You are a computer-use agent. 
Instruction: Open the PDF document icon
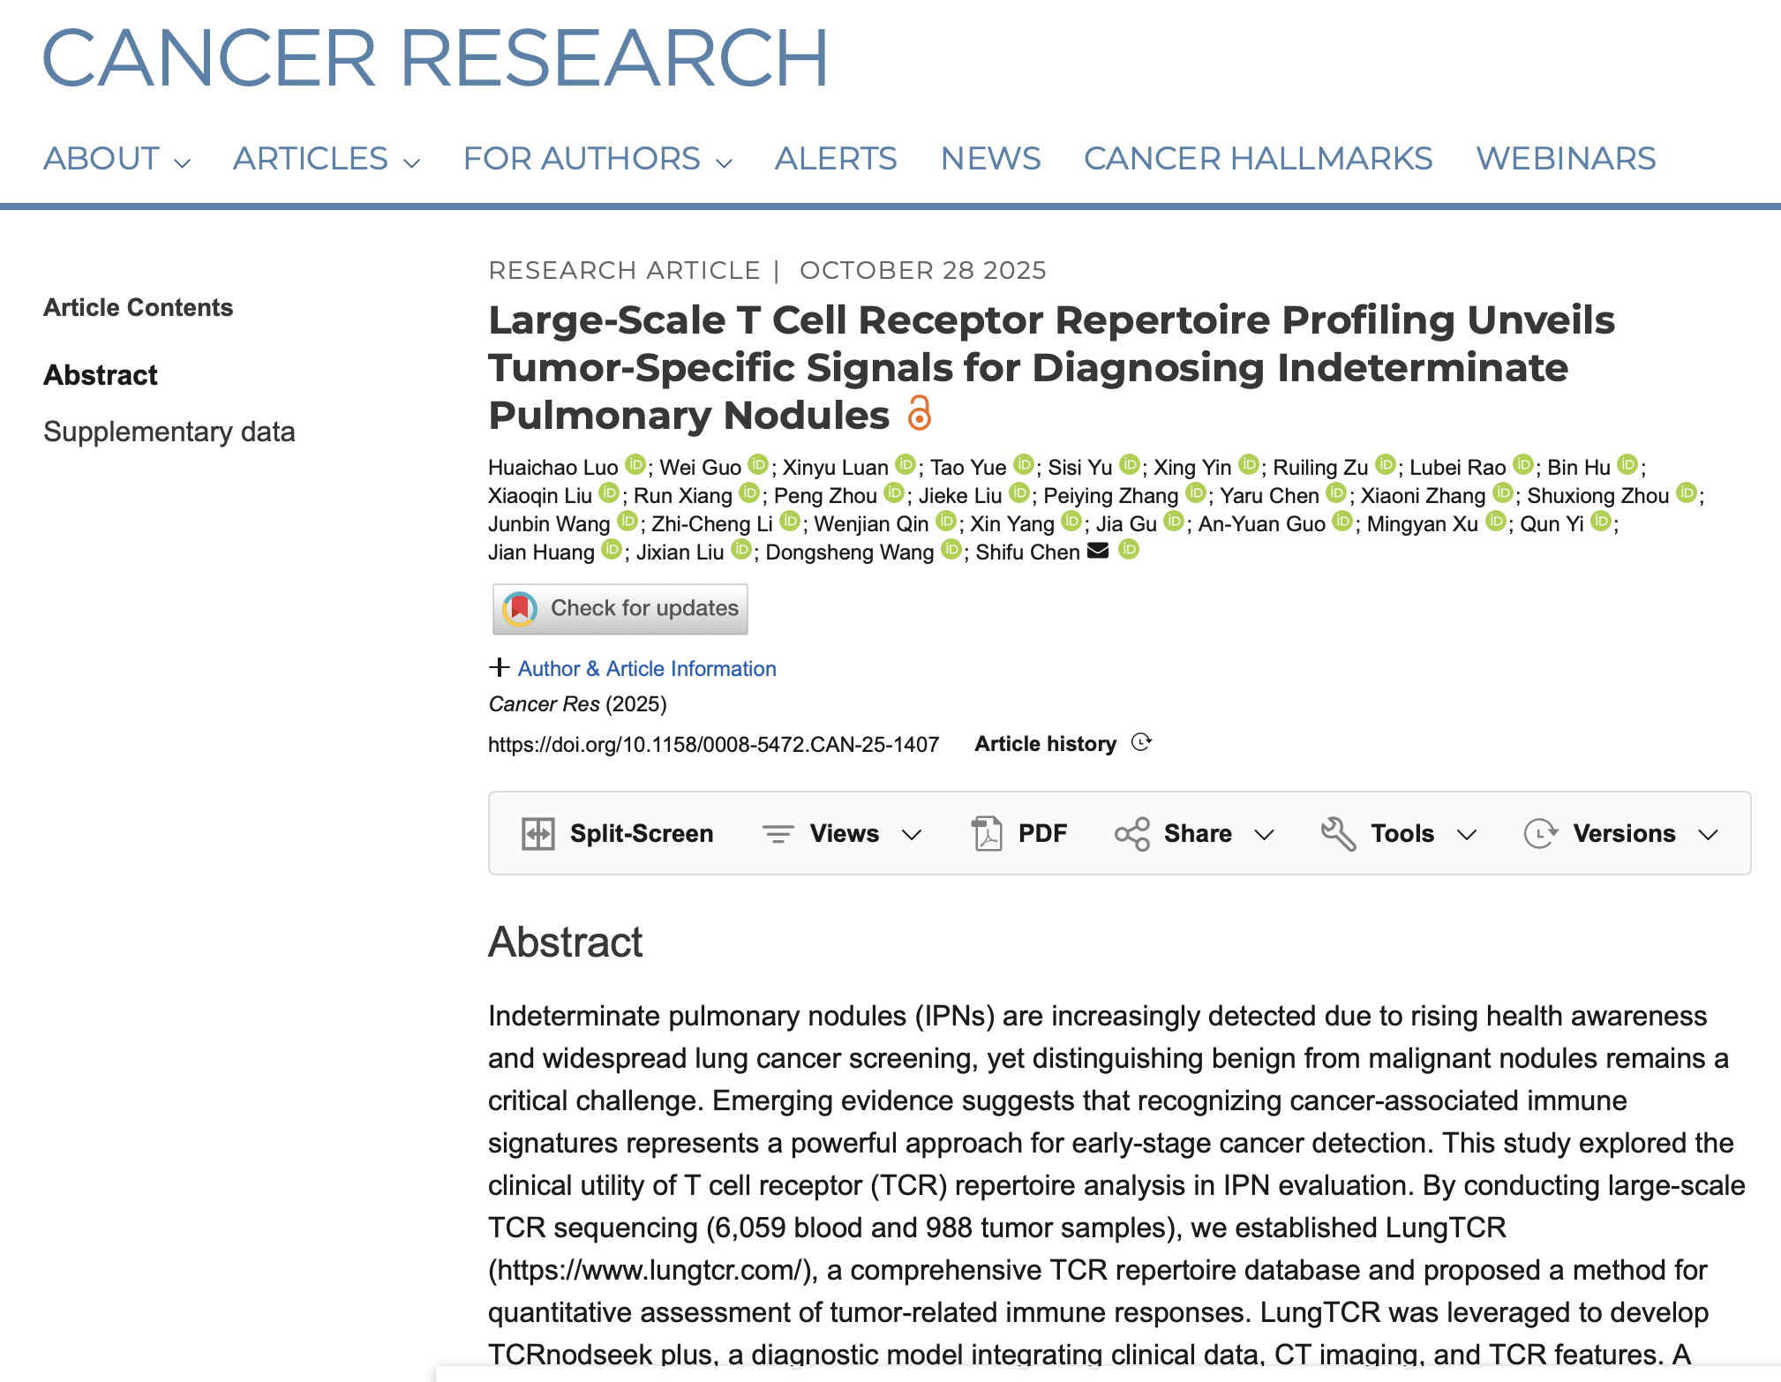pyautogui.click(x=987, y=834)
